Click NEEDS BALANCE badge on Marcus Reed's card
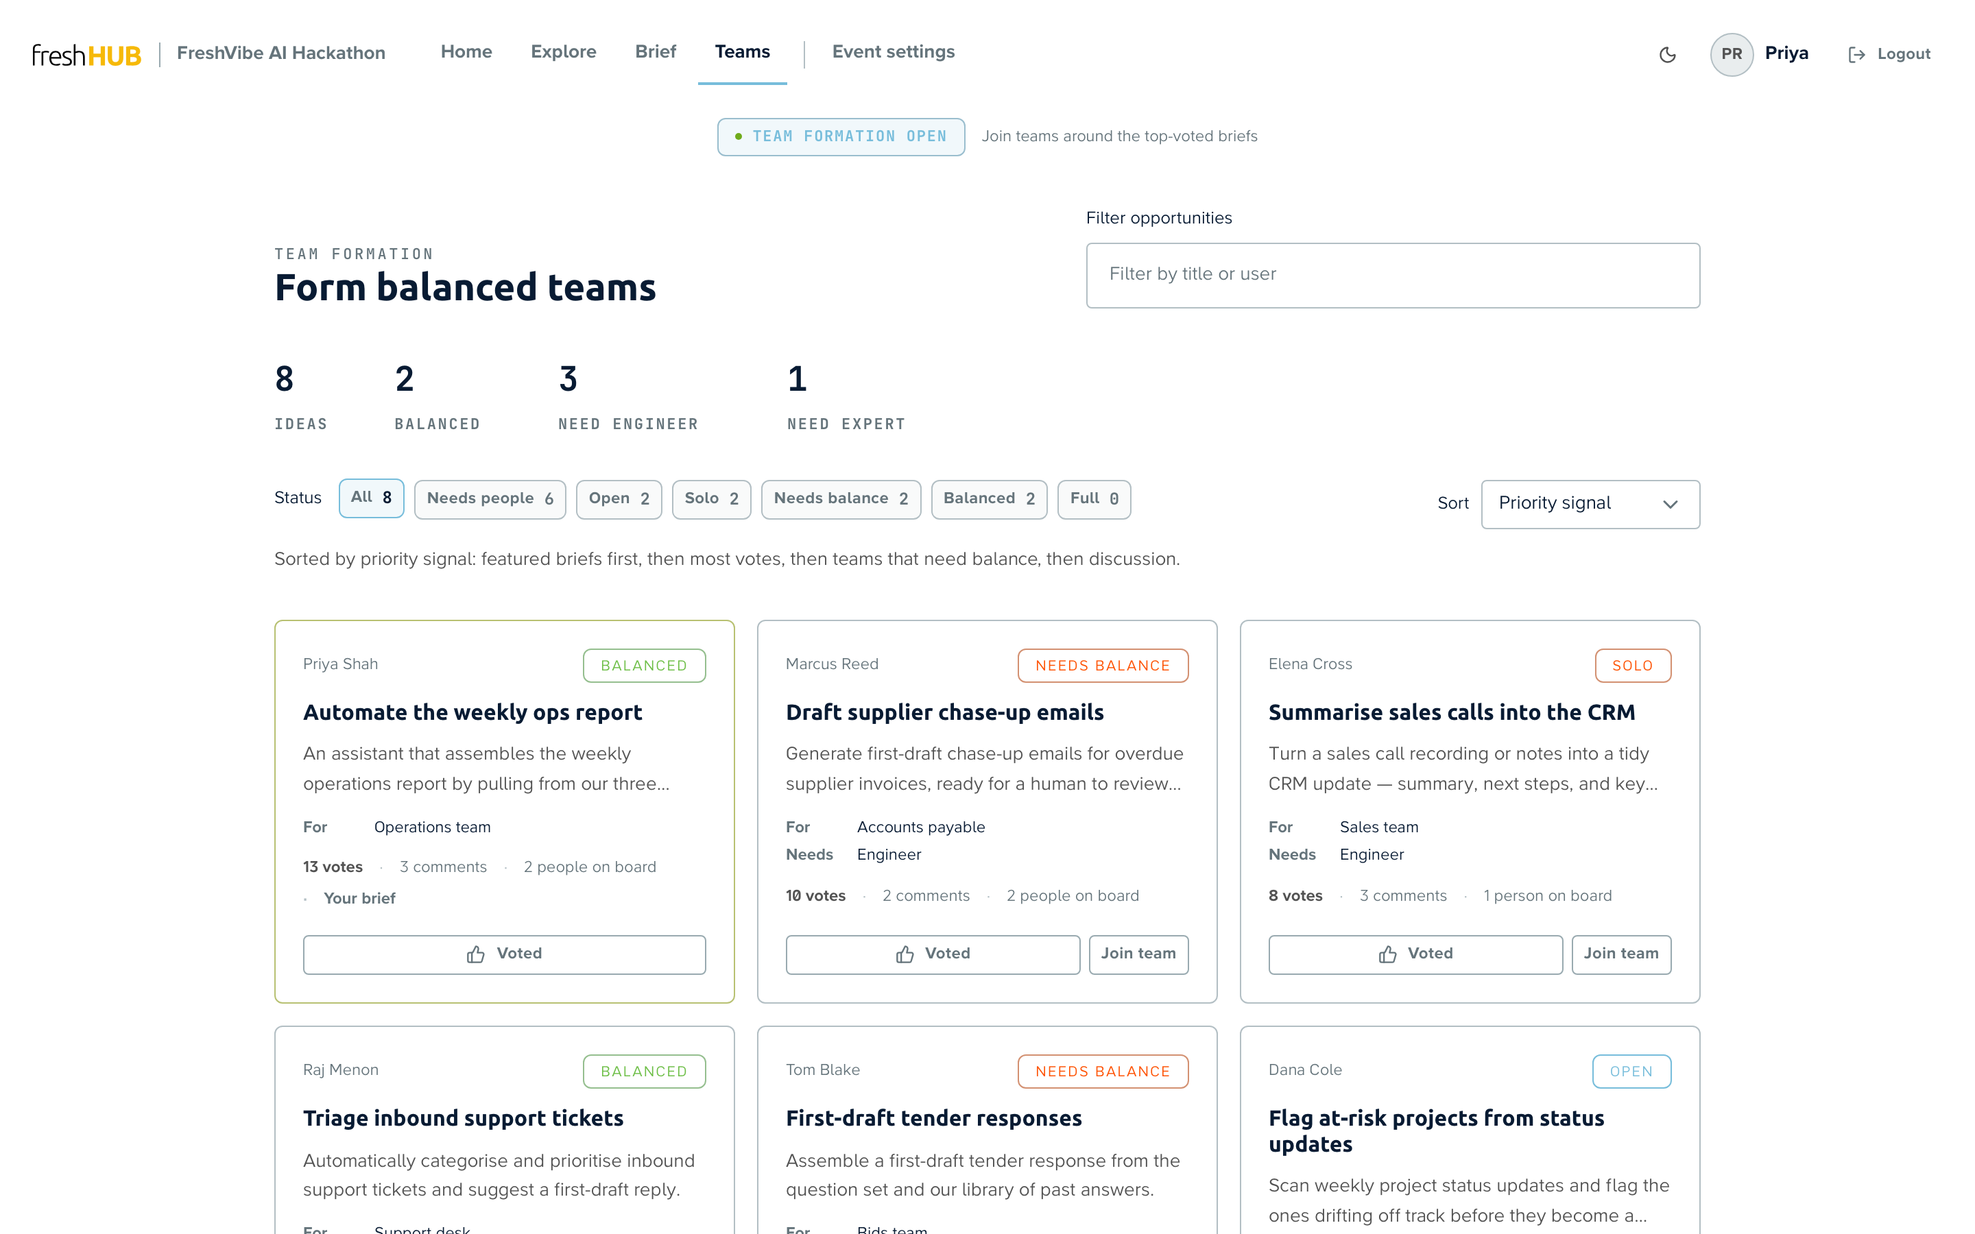The image size is (1975, 1234). tap(1102, 665)
